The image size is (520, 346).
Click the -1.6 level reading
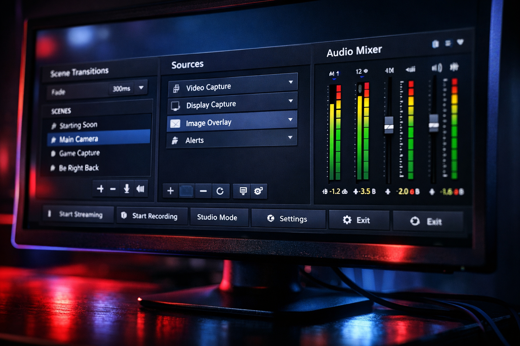coord(452,192)
